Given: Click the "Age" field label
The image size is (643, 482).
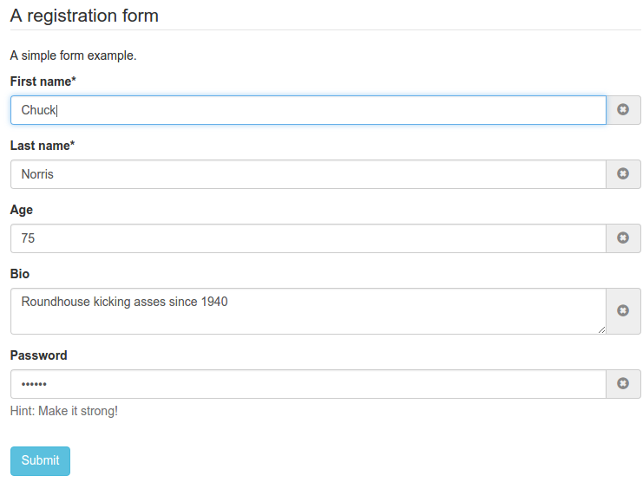Looking at the screenshot, I should coord(22,210).
